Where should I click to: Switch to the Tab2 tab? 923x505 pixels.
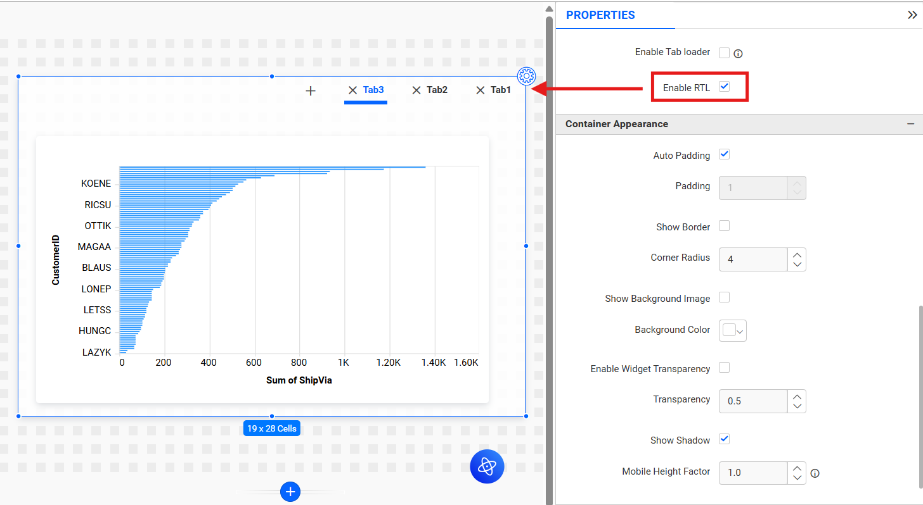tap(437, 90)
